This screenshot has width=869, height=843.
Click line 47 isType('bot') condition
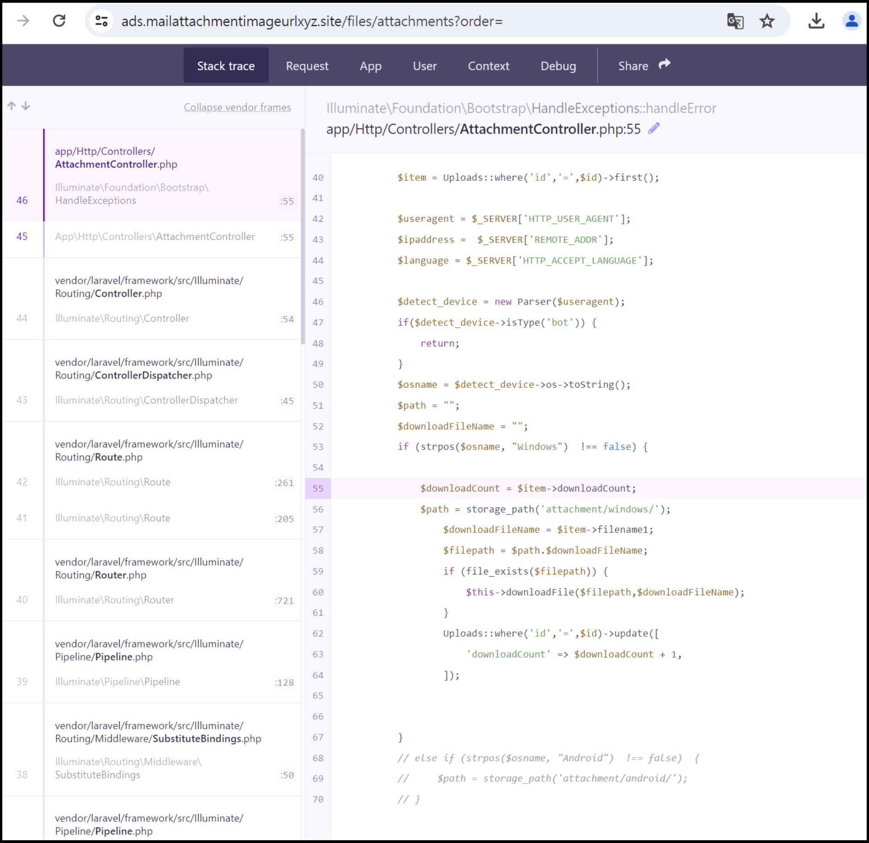click(497, 323)
